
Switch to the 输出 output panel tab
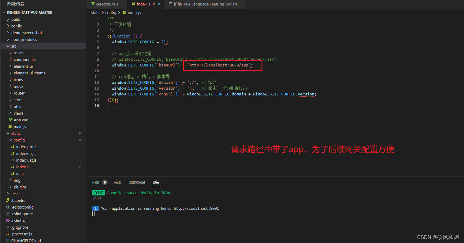pos(118,182)
